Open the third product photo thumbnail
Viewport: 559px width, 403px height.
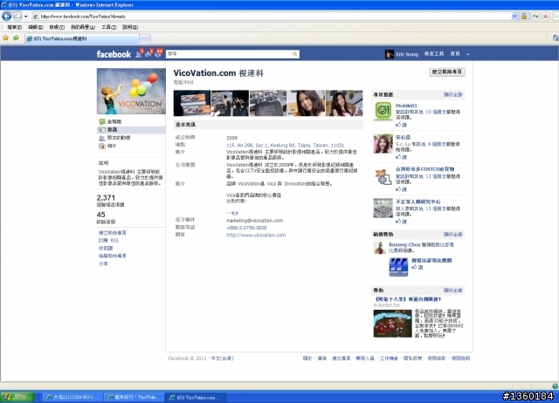click(x=268, y=103)
